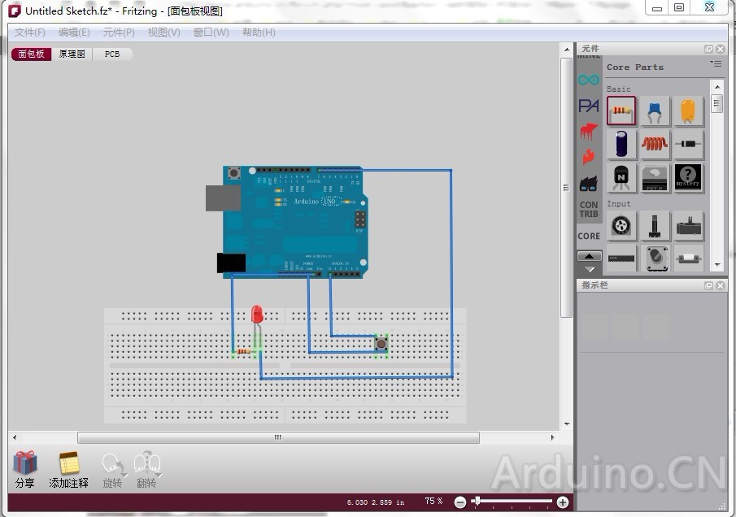Open the 帮助(H) menu

[259, 33]
